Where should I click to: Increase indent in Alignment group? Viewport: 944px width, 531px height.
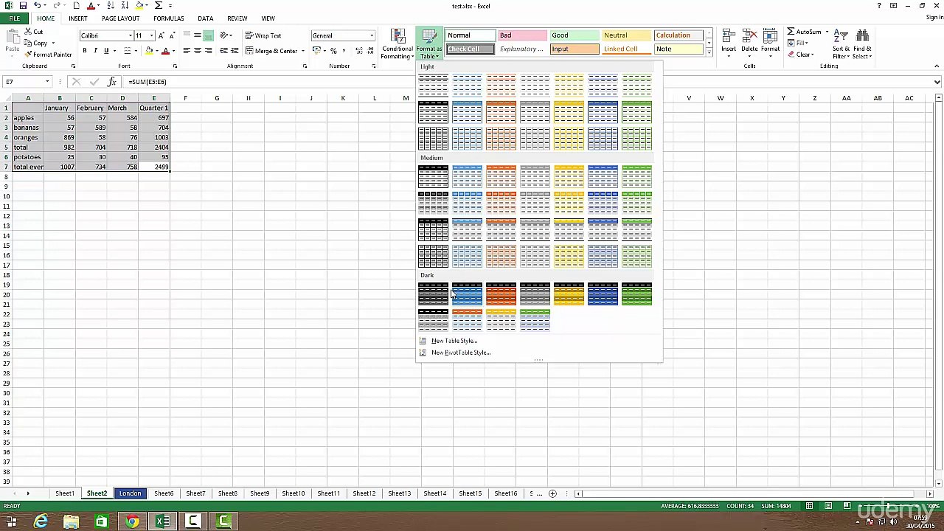[x=235, y=51]
